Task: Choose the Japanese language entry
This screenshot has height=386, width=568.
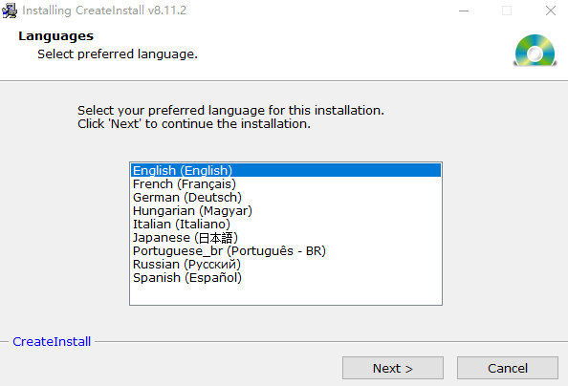Action: [286, 237]
